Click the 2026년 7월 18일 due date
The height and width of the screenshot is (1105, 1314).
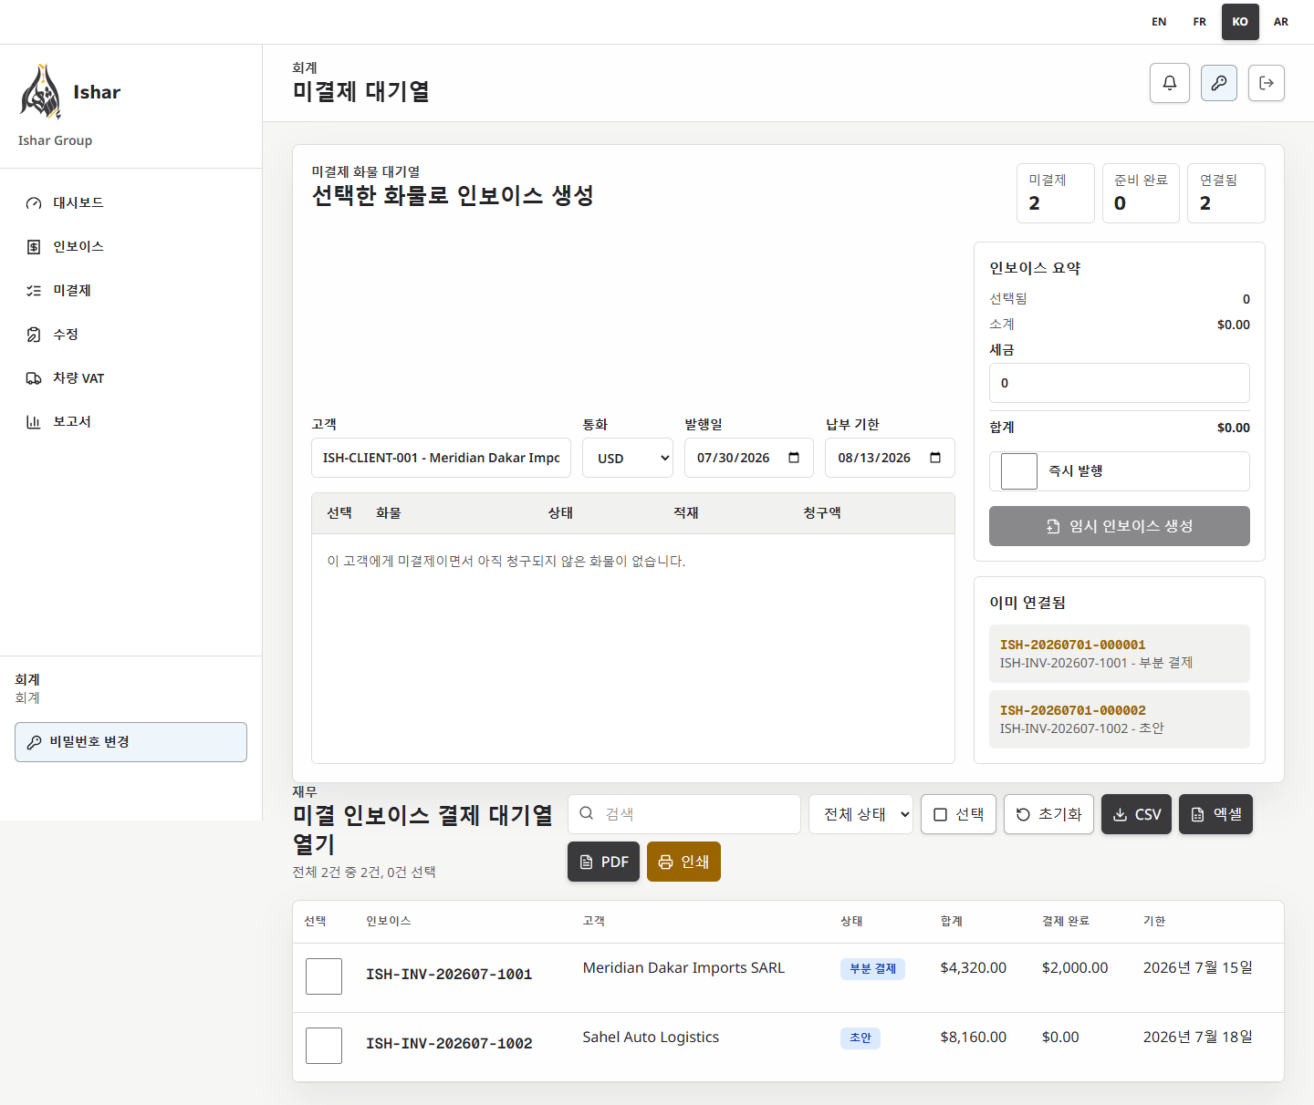point(1198,1037)
